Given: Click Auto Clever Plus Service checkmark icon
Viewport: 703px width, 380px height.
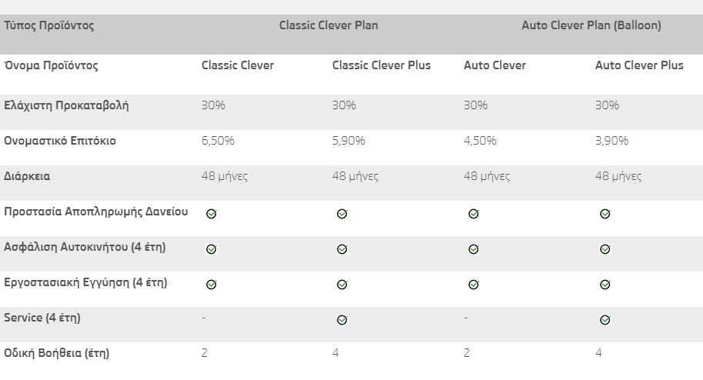Looking at the screenshot, I should [x=605, y=320].
